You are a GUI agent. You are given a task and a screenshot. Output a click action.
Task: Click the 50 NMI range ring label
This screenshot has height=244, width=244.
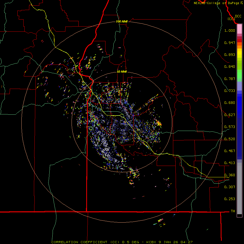122,72
